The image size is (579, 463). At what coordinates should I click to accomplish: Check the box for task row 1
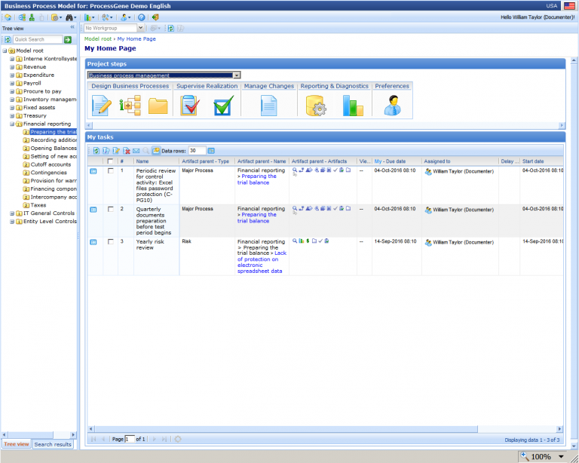click(x=111, y=171)
